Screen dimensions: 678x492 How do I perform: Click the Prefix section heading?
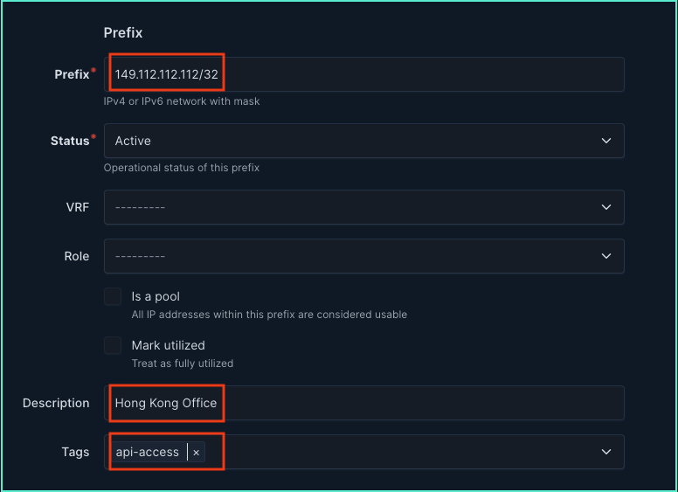[x=123, y=33]
